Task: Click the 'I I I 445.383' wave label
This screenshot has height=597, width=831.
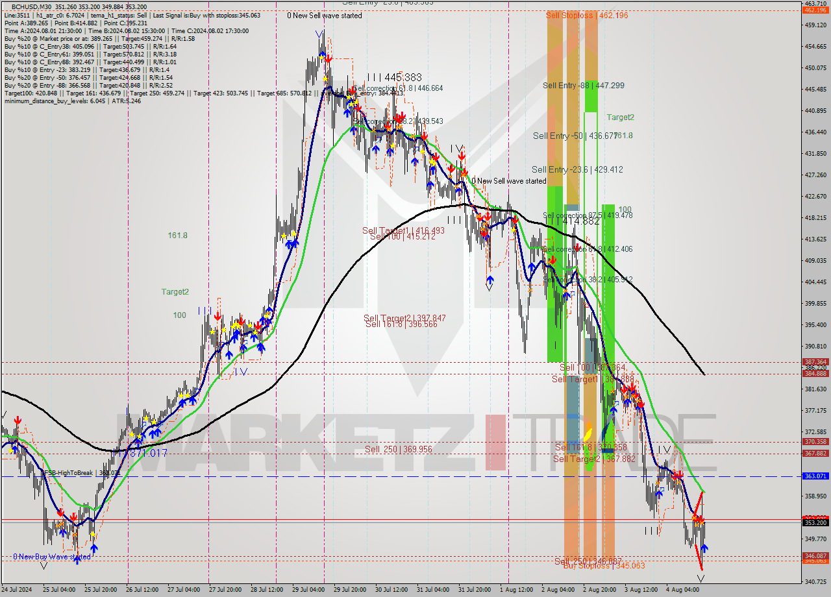Action: [394, 77]
